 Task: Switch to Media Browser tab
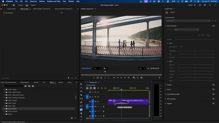click(25, 82)
